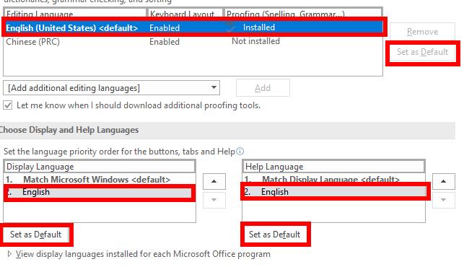464x267 pixels.
Task: Click Set as Default under Display Language
Action: (36, 235)
